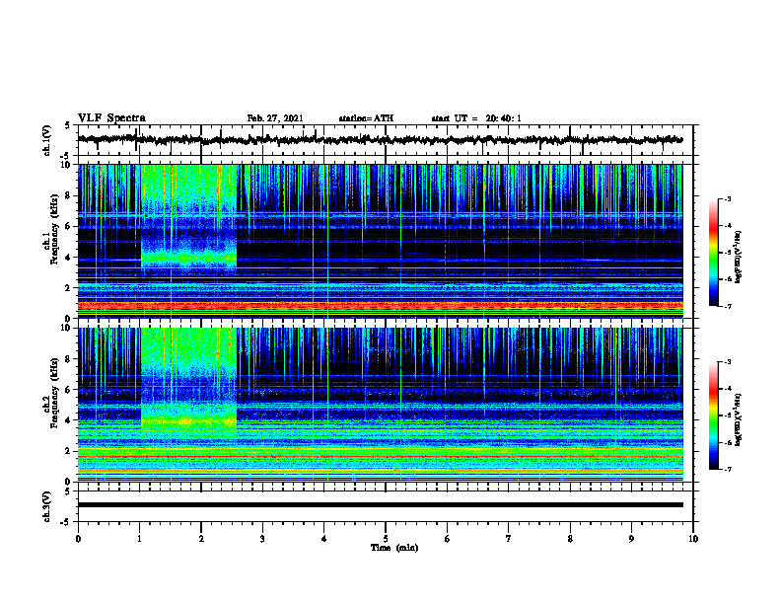Click the "3" label on the time axis
Image resolution: width=781 pixels, height=604 pixels.
(262, 539)
